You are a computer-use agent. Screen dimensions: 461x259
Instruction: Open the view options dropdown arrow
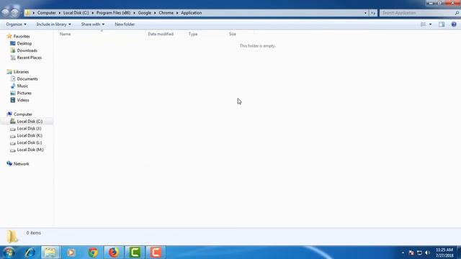[x=431, y=24]
